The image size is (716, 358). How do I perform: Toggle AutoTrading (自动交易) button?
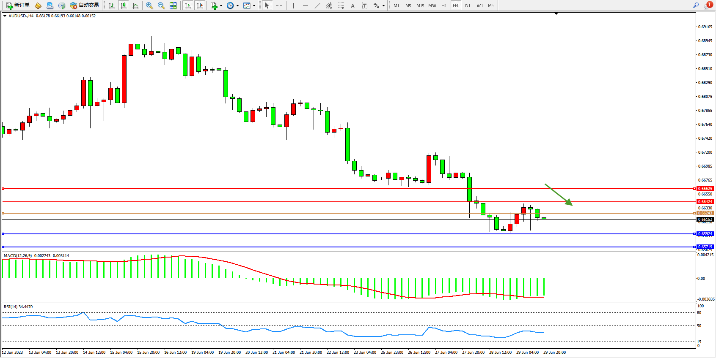point(85,5)
